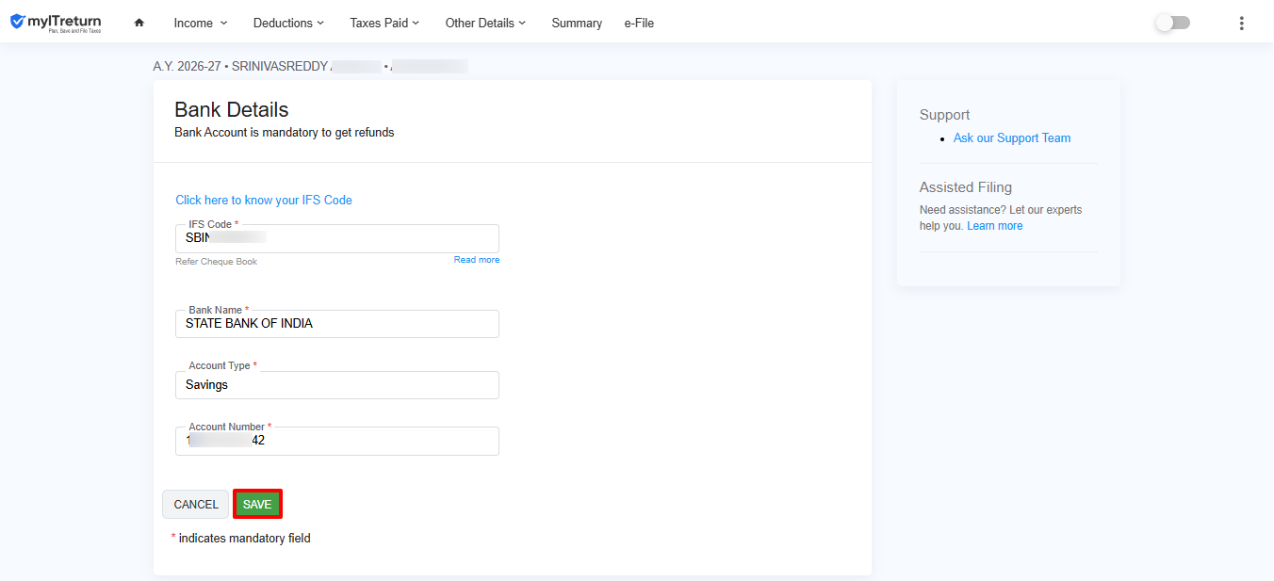Expand the Income dropdown menu
The width and height of the screenshot is (1274, 581).
pyautogui.click(x=201, y=23)
